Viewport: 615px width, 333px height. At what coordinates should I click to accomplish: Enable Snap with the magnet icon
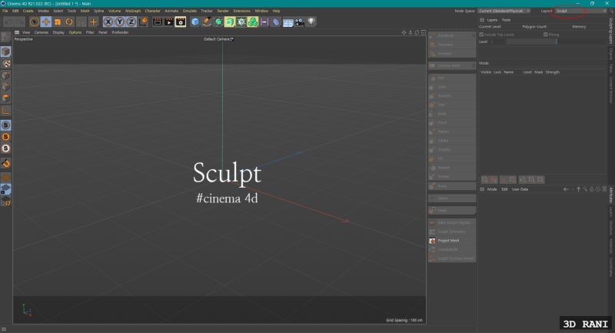[x=6, y=163]
